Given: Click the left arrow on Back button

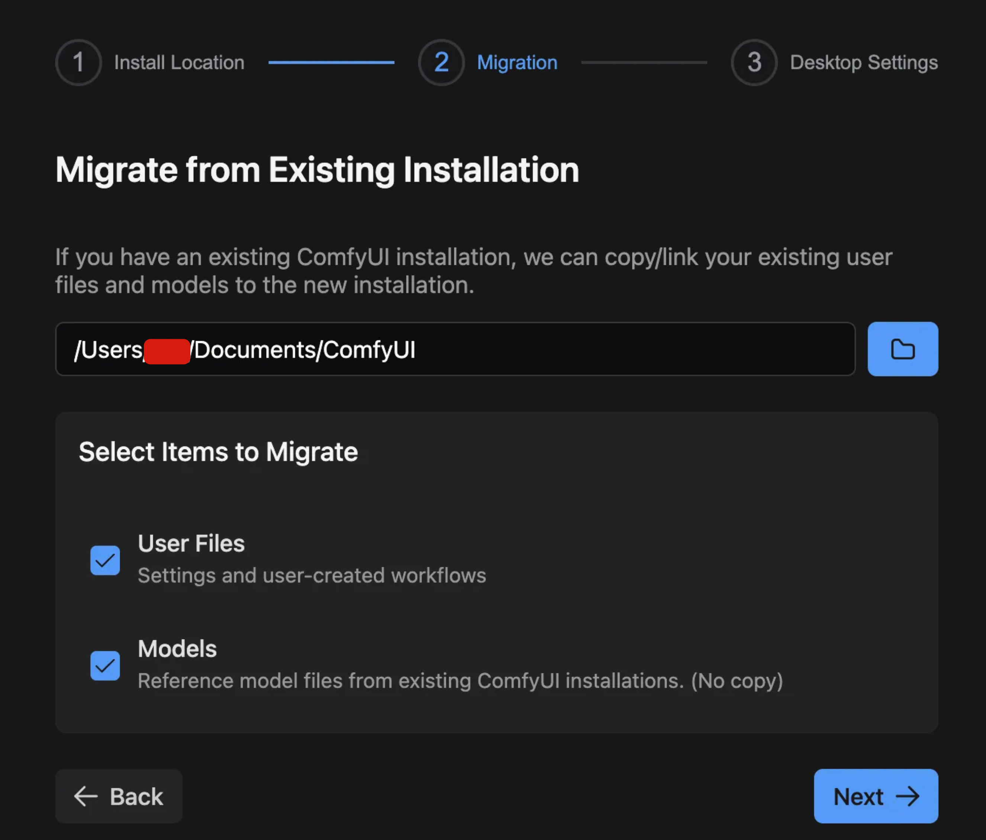Looking at the screenshot, I should pyautogui.click(x=86, y=796).
